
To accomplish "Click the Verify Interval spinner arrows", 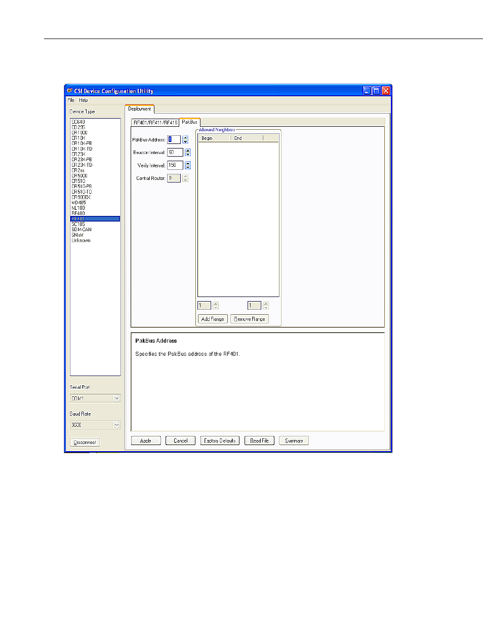I will 188,165.
